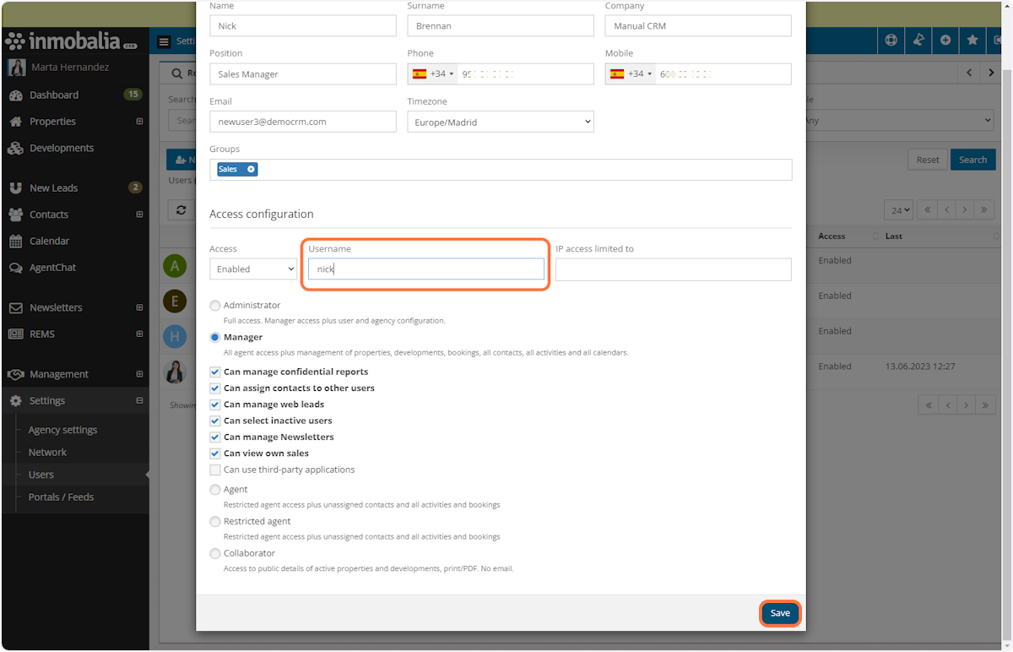Uncheck Can manage Newsletters
The width and height of the screenshot is (1013, 652).
215,437
